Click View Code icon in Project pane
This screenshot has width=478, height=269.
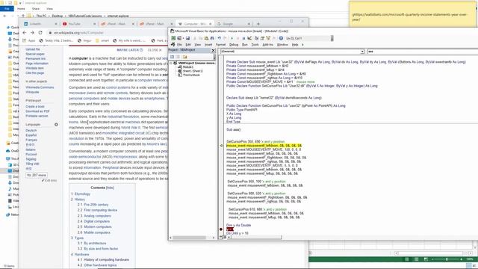pos(172,57)
